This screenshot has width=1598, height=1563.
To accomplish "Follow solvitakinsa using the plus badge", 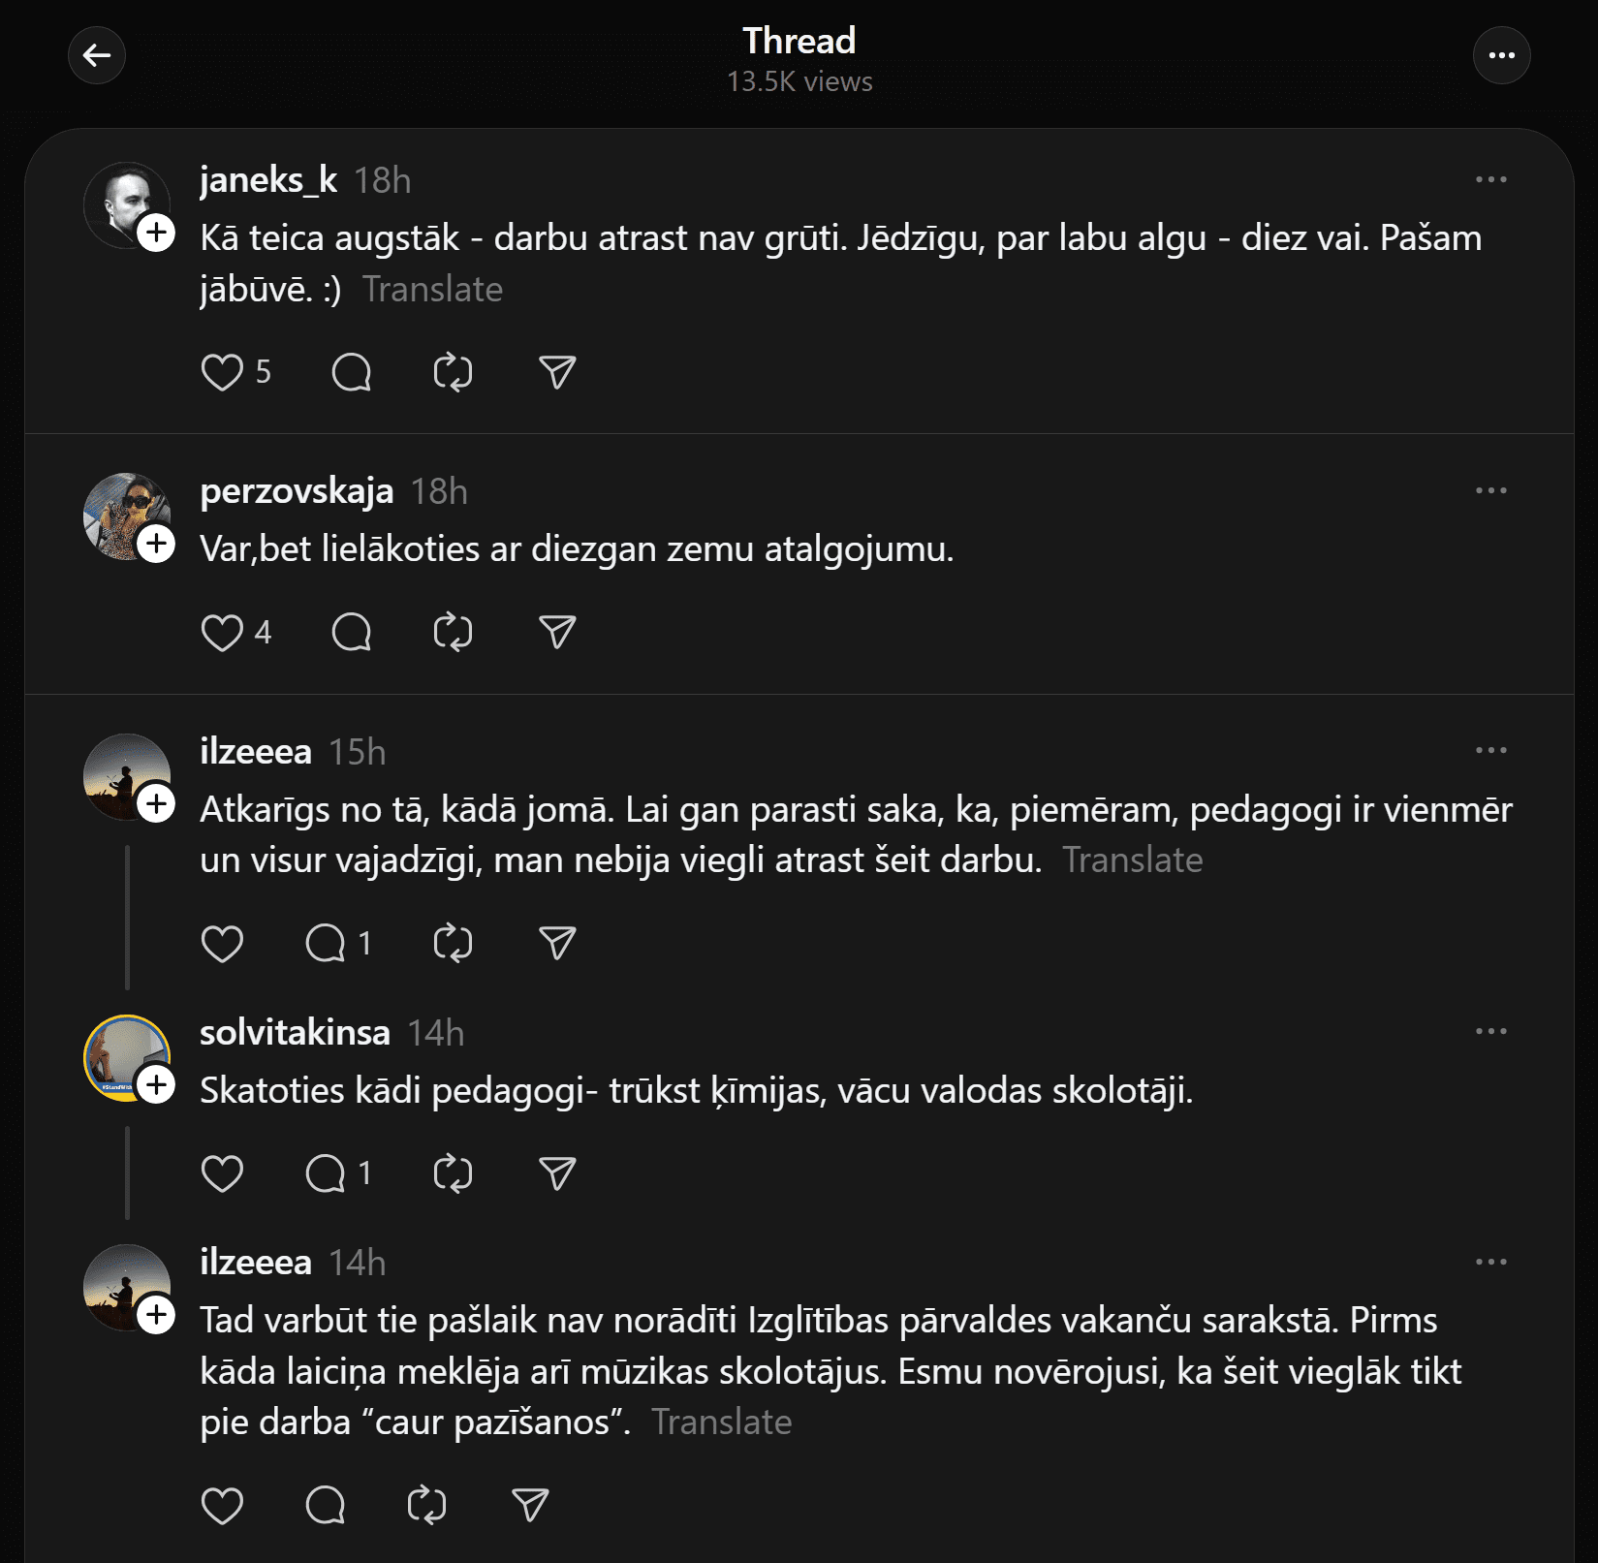I will pyautogui.click(x=157, y=1084).
